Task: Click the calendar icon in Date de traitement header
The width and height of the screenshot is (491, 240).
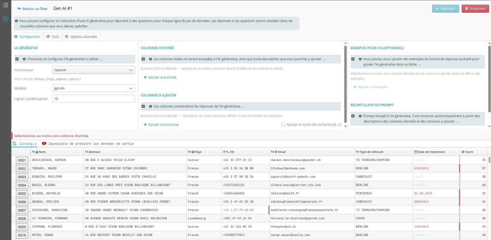Action: coord(416,152)
